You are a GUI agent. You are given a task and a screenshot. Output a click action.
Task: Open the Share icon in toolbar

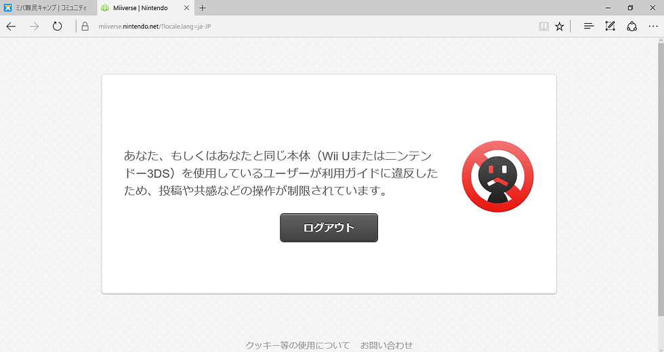[x=631, y=26]
